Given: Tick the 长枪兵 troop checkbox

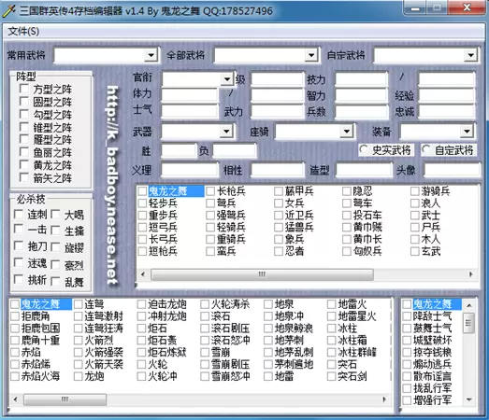Looking at the screenshot, I should [x=210, y=190].
